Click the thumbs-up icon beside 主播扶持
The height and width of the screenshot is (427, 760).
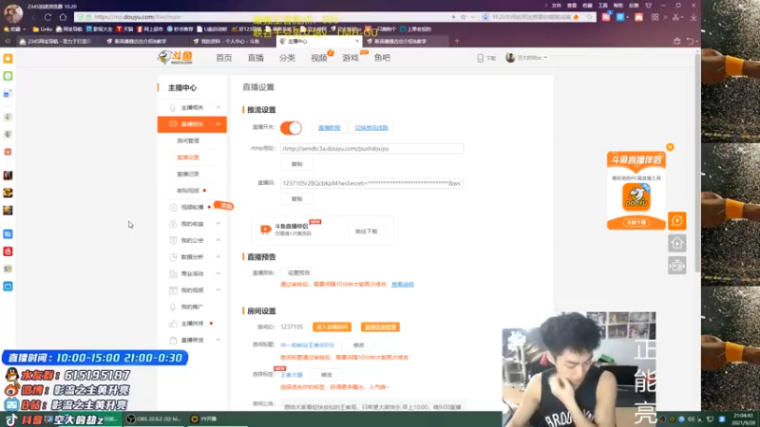click(173, 324)
